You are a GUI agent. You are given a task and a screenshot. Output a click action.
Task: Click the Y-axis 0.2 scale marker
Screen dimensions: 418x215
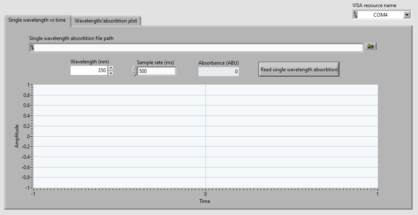click(x=26, y=126)
